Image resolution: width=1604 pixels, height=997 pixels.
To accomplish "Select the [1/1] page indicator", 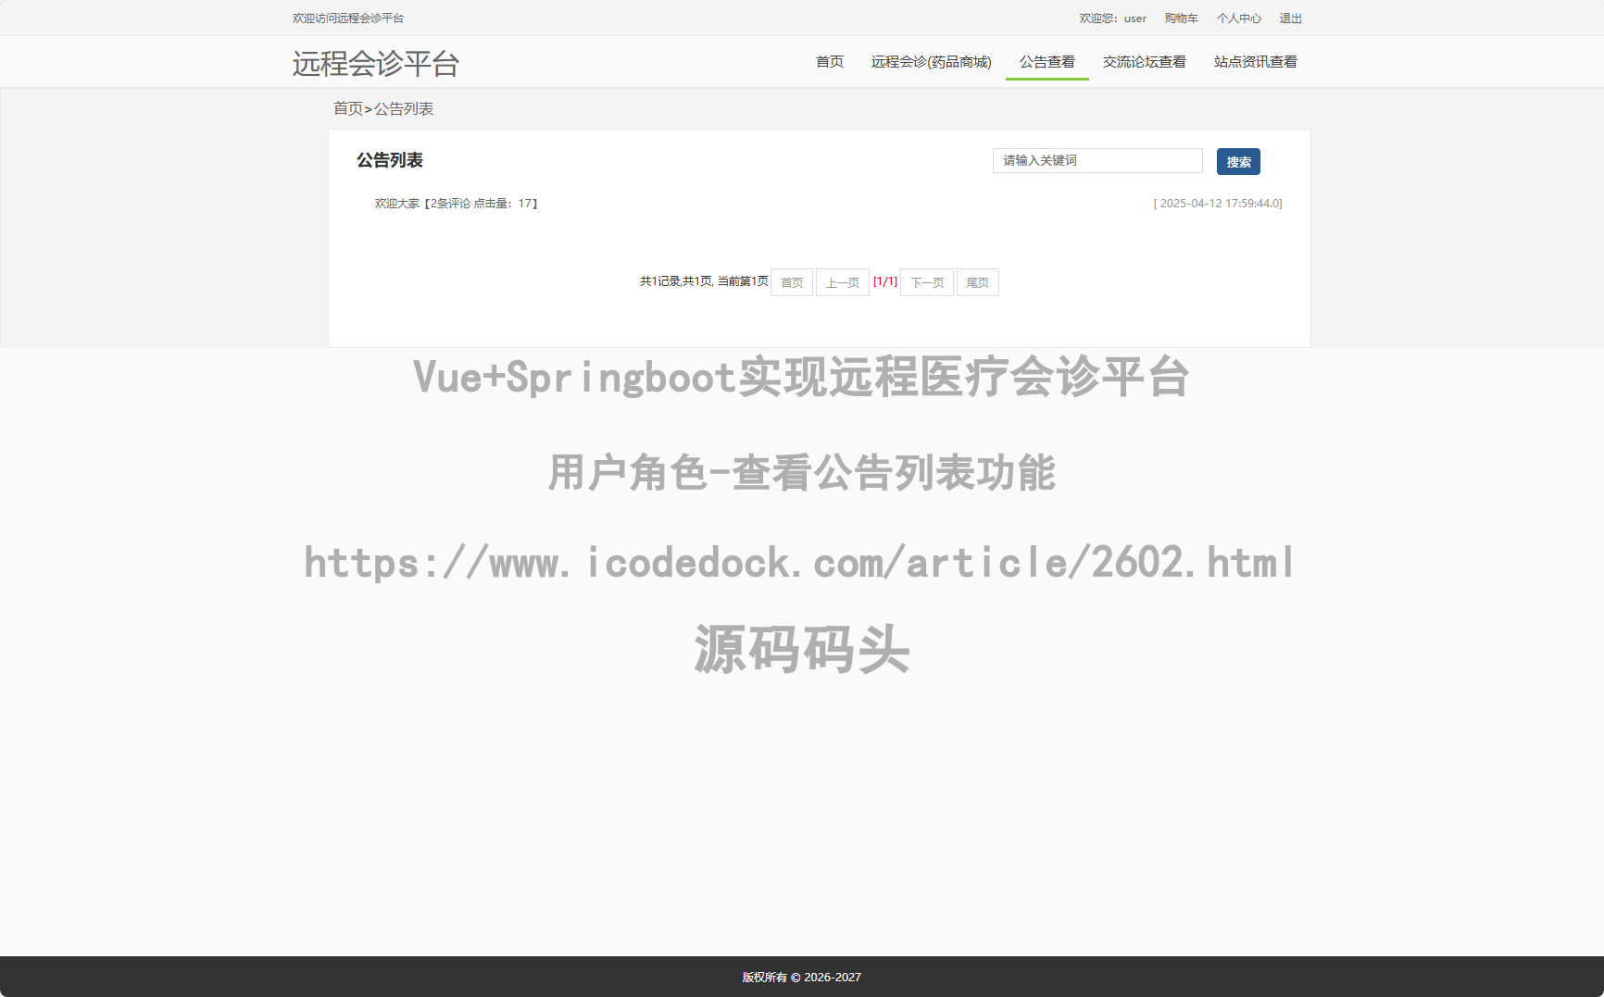I will click(x=885, y=281).
